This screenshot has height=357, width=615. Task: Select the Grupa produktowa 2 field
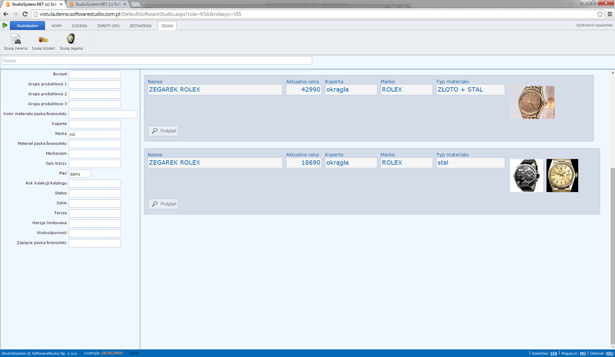coord(95,94)
